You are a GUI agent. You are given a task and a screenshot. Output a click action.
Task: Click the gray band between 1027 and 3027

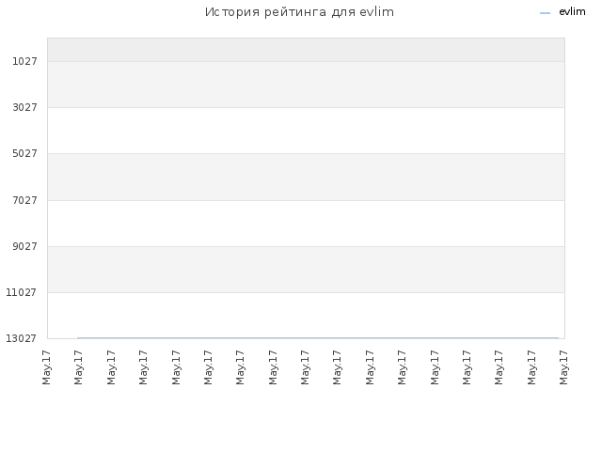point(306,85)
